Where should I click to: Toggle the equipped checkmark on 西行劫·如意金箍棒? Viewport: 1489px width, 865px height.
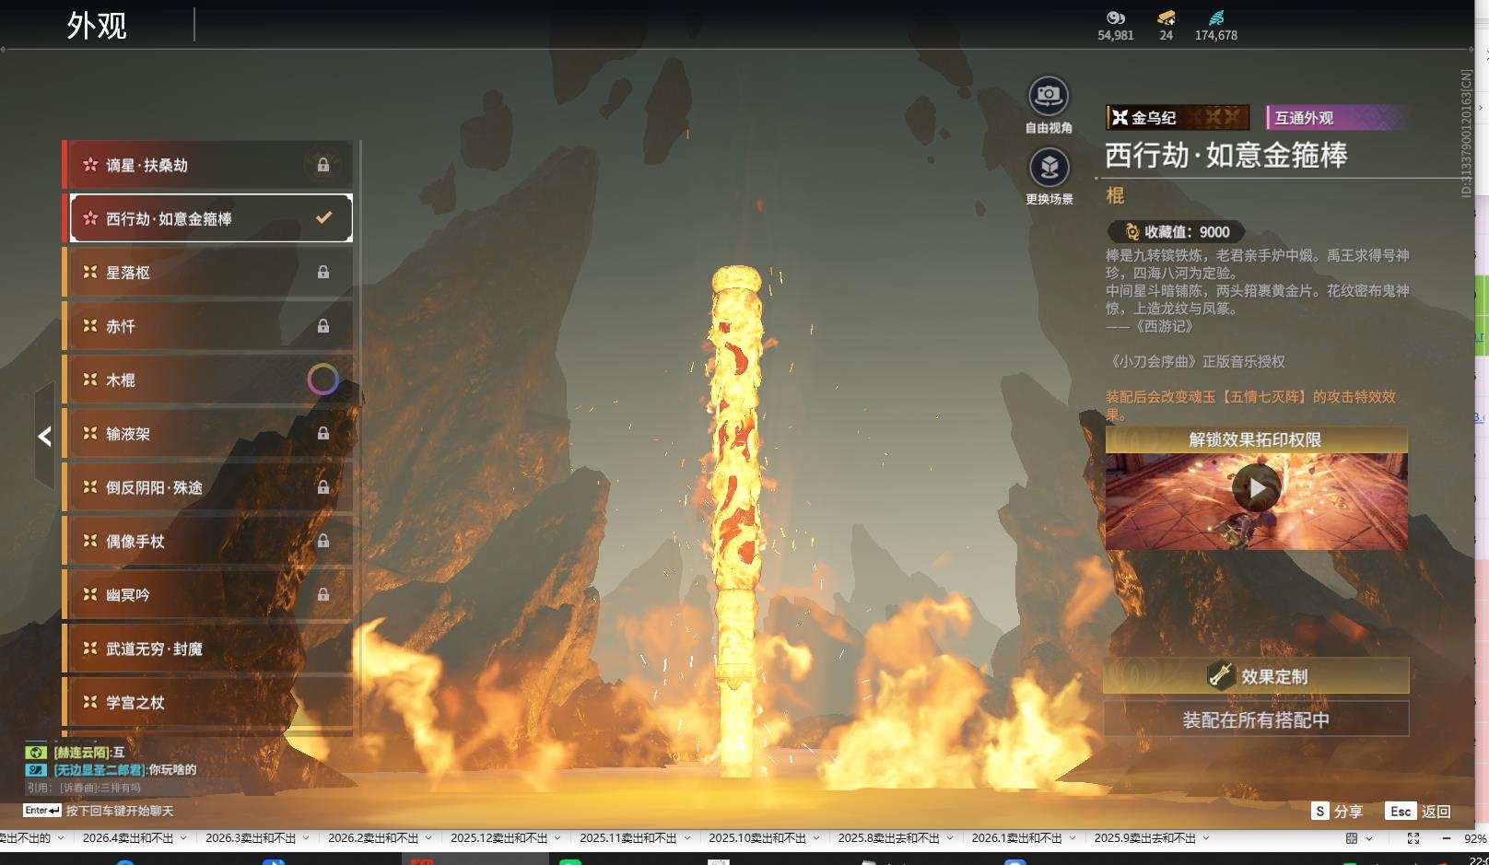[323, 218]
